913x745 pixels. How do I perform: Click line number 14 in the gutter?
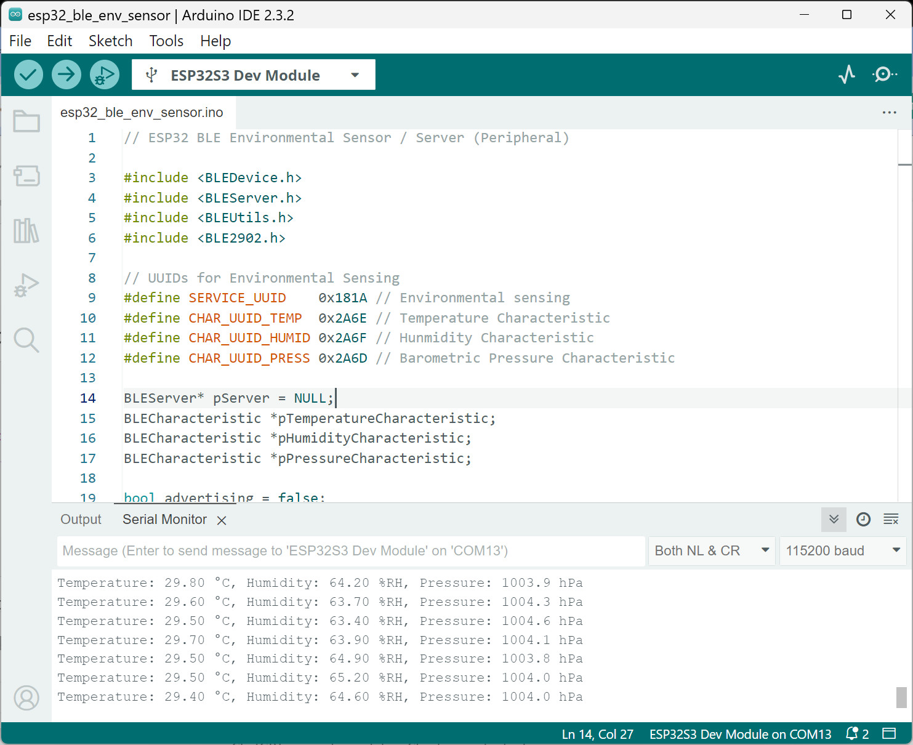click(x=88, y=398)
